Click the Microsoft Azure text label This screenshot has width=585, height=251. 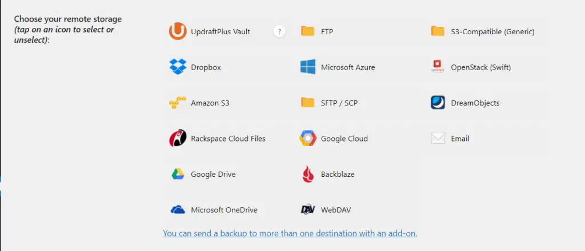[x=348, y=67]
